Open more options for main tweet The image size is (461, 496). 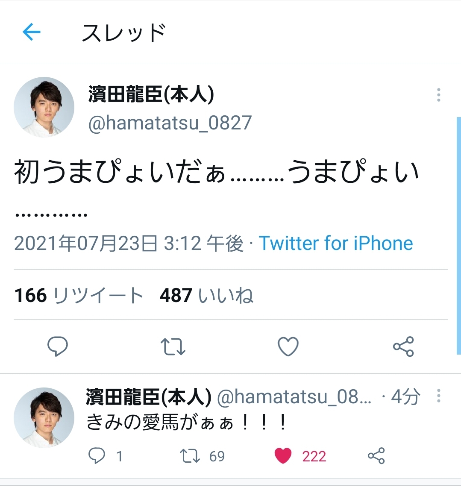438,95
